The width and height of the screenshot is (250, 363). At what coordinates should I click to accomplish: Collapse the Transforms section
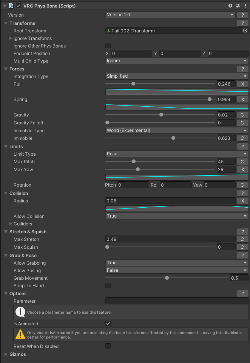[x=6, y=23]
